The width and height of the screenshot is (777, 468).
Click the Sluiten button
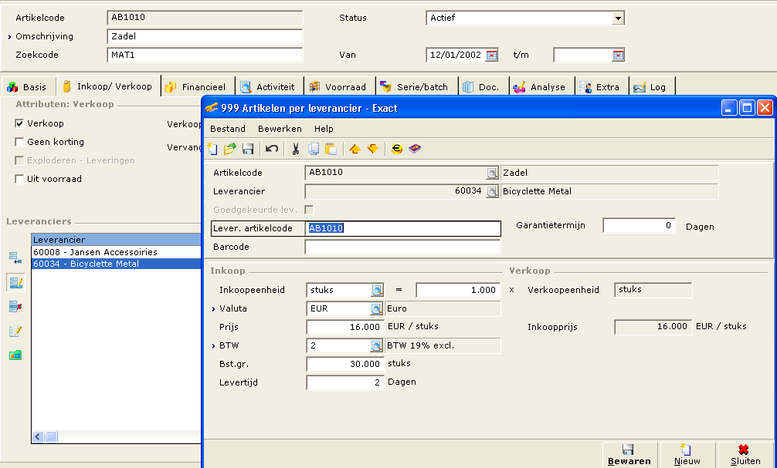[x=745, y=455]
